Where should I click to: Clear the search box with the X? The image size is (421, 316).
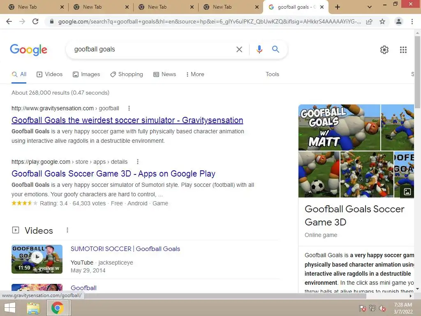[x=239, y=49]
